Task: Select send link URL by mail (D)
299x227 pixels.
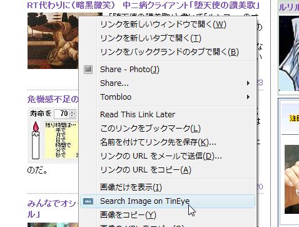Action: click(x=168, y=156)
